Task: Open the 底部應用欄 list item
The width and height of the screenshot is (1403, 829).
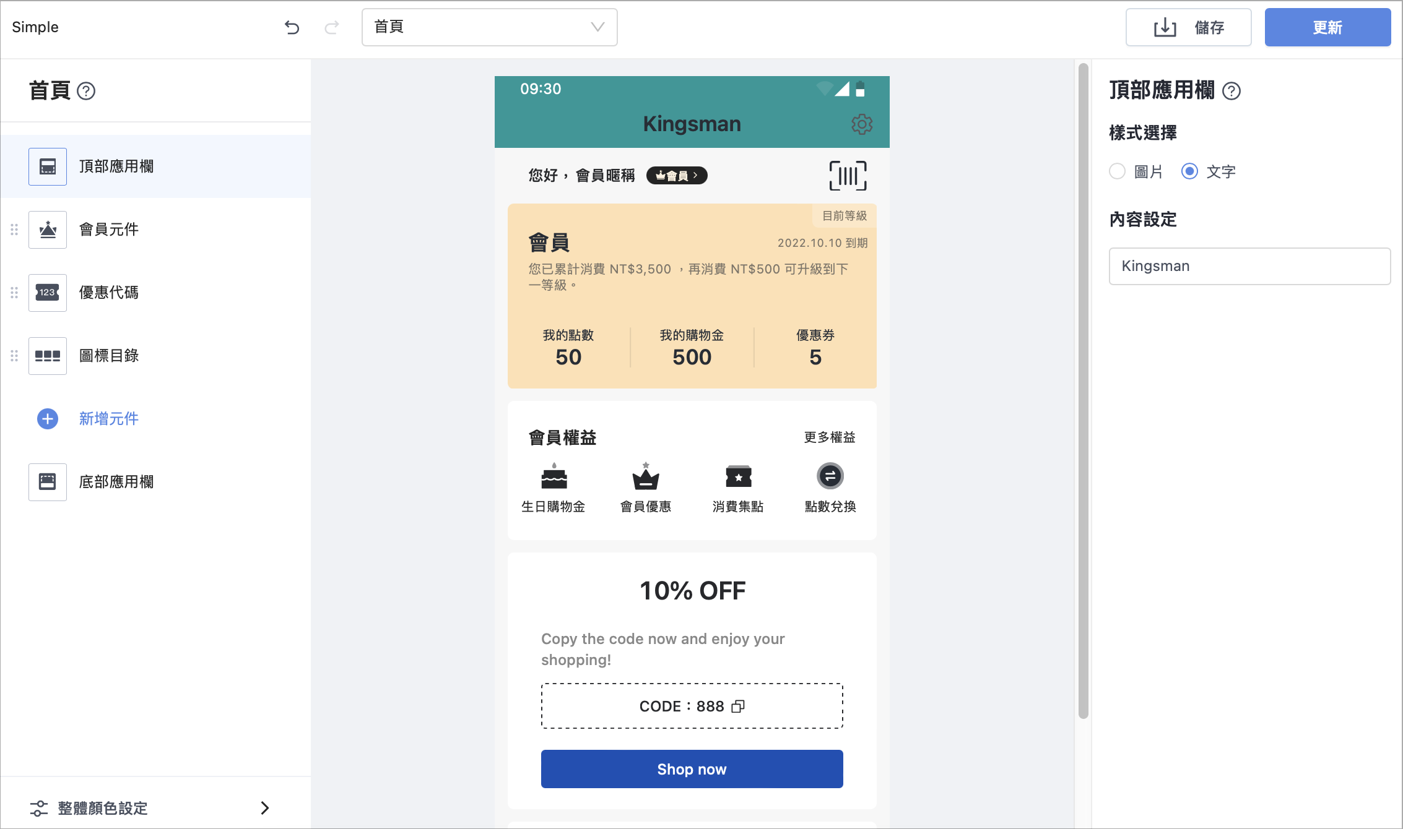Action: pos(155,482)
